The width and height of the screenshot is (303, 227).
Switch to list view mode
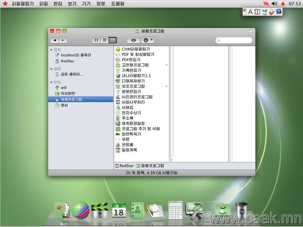point(105,40)
